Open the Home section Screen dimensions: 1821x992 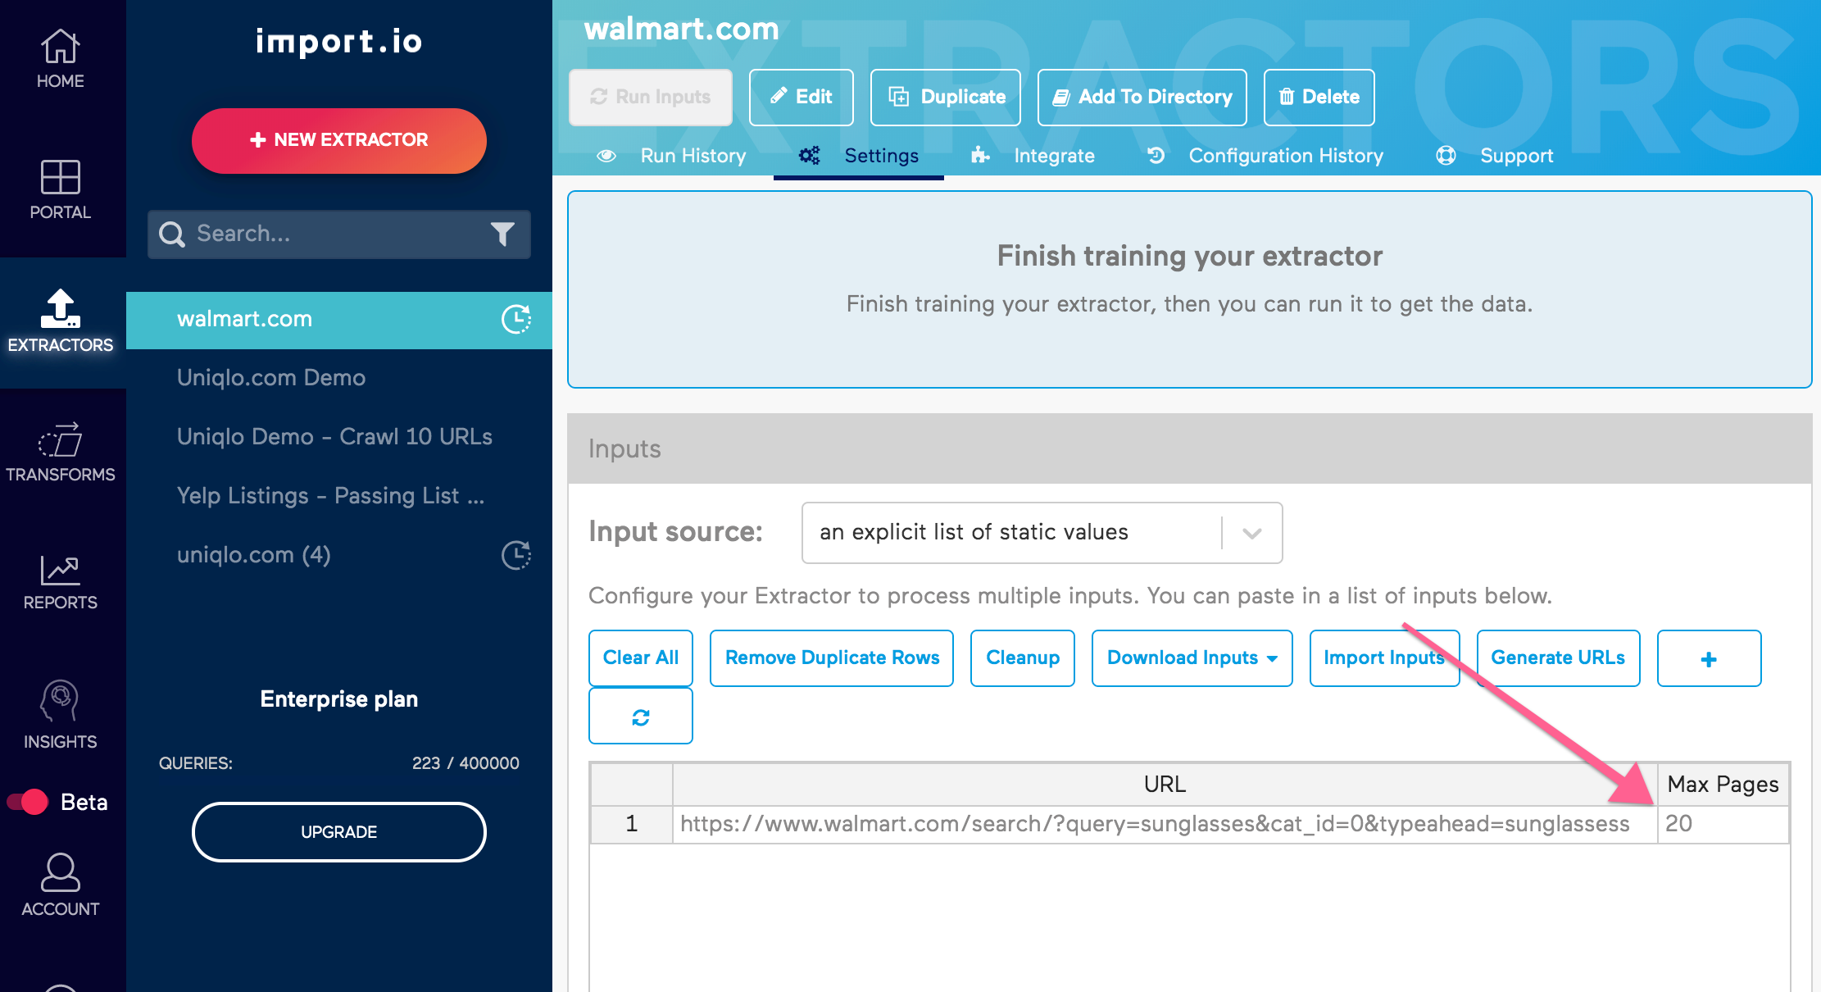[x=61, y=57]
